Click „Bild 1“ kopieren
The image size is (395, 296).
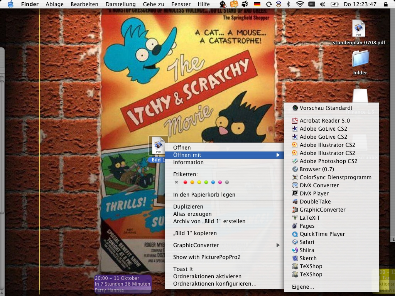click(x=225, y=233)
